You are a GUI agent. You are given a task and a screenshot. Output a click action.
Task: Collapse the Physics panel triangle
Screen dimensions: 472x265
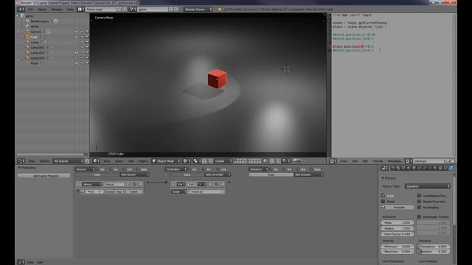coord(383,178)
